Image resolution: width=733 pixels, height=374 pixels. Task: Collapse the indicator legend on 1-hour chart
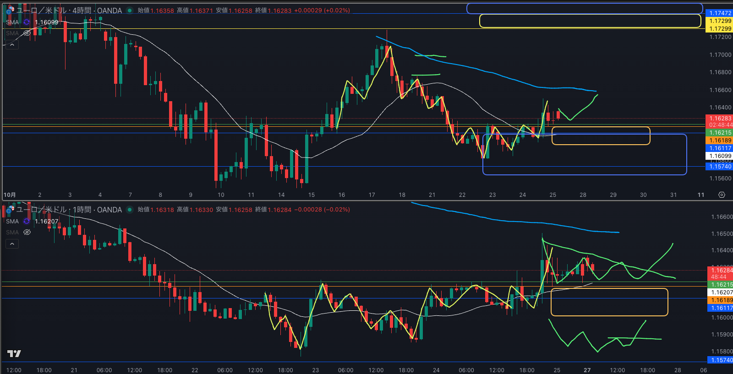coord(12,244)
